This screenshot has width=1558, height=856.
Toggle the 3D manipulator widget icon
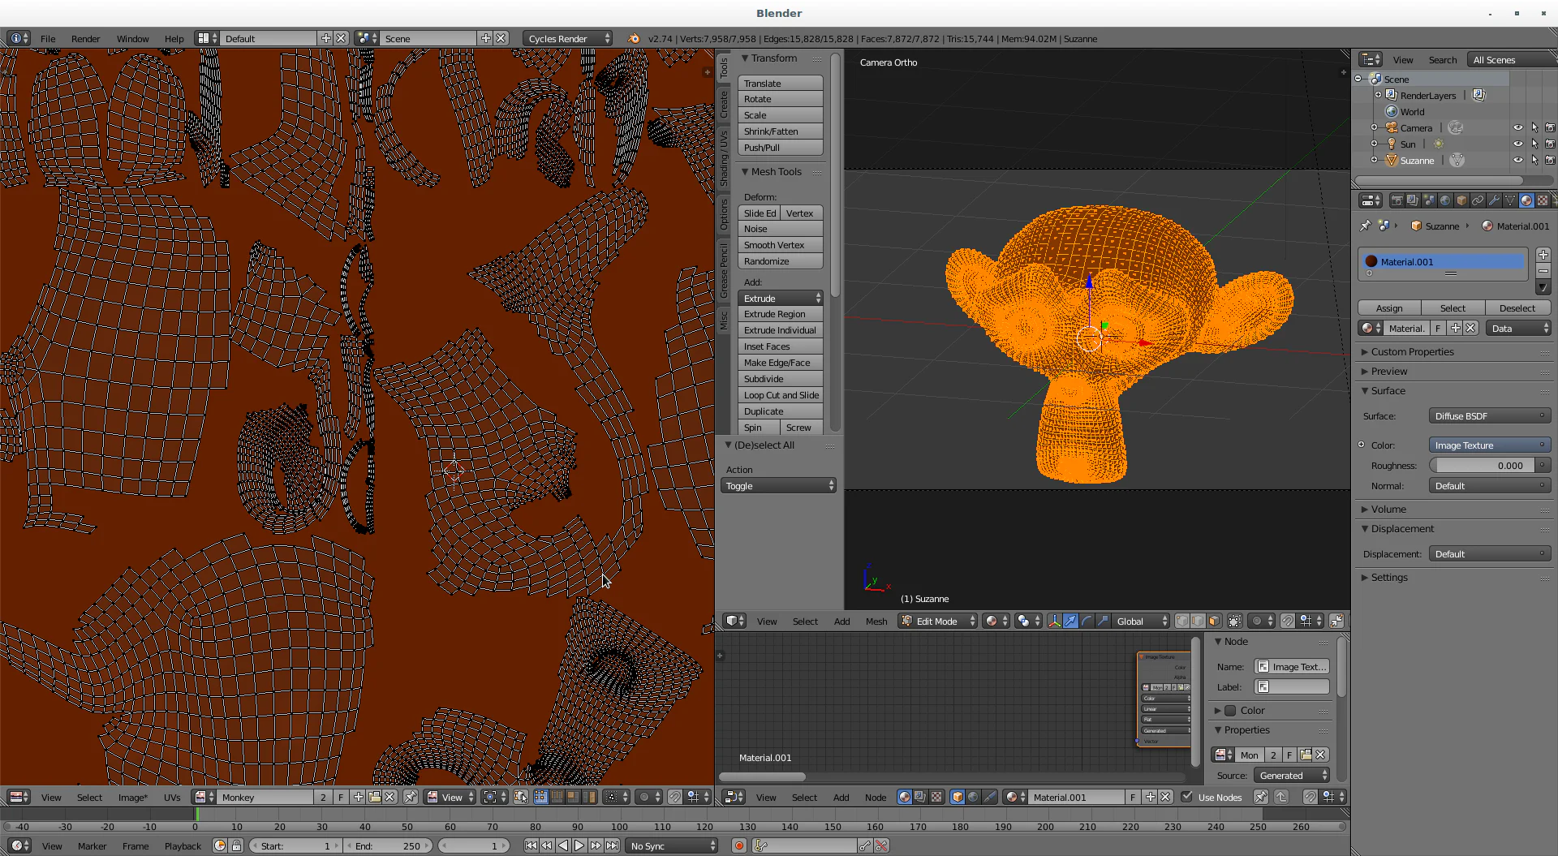point(1054,621)
